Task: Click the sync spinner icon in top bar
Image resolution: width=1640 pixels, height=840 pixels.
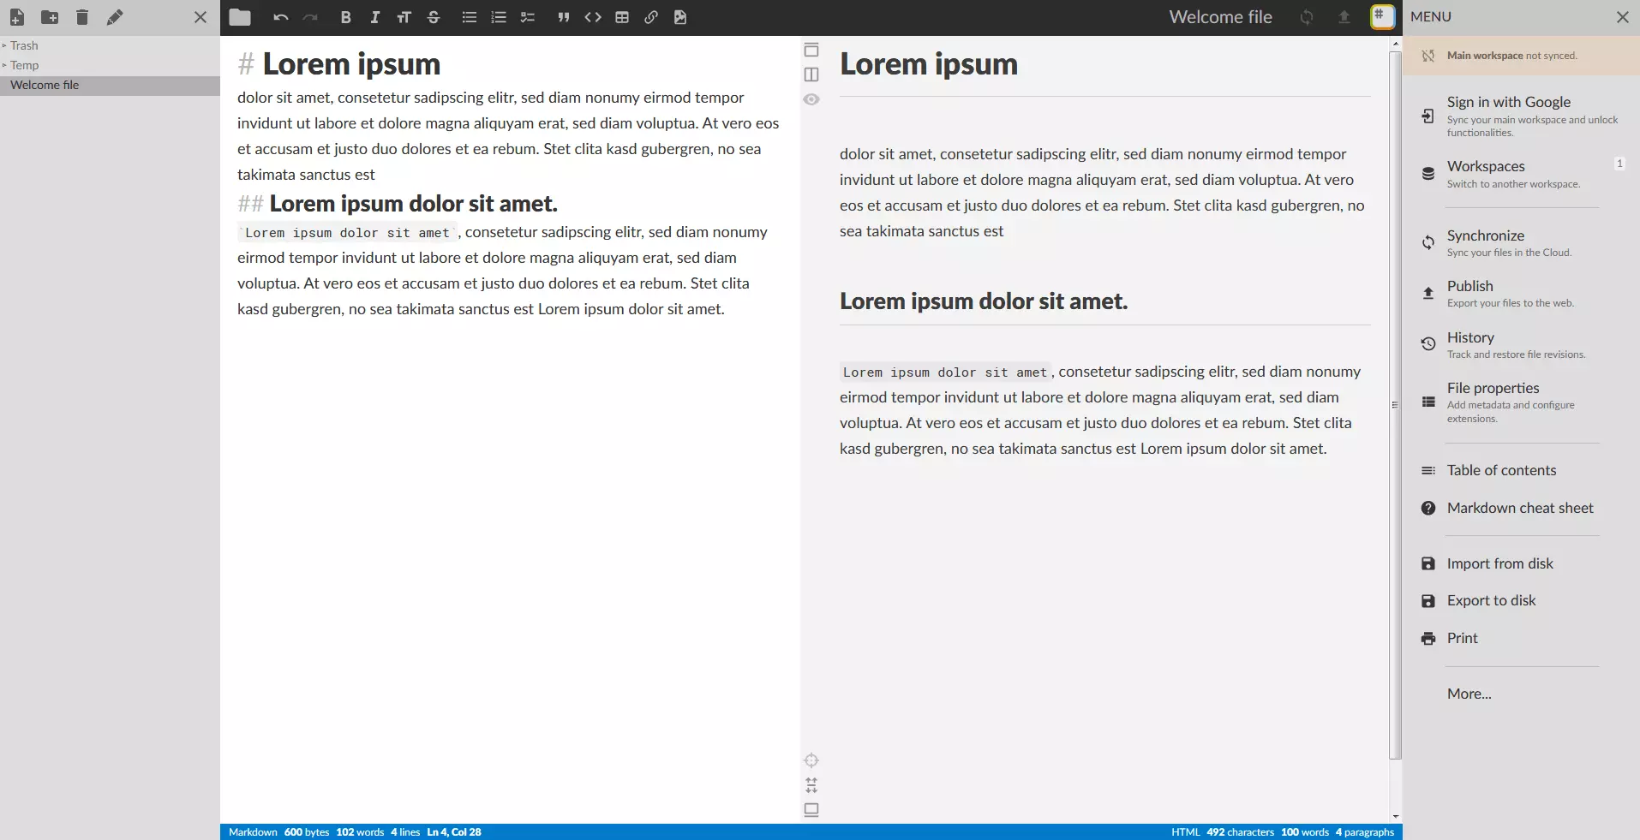Action: (1307, 17)
